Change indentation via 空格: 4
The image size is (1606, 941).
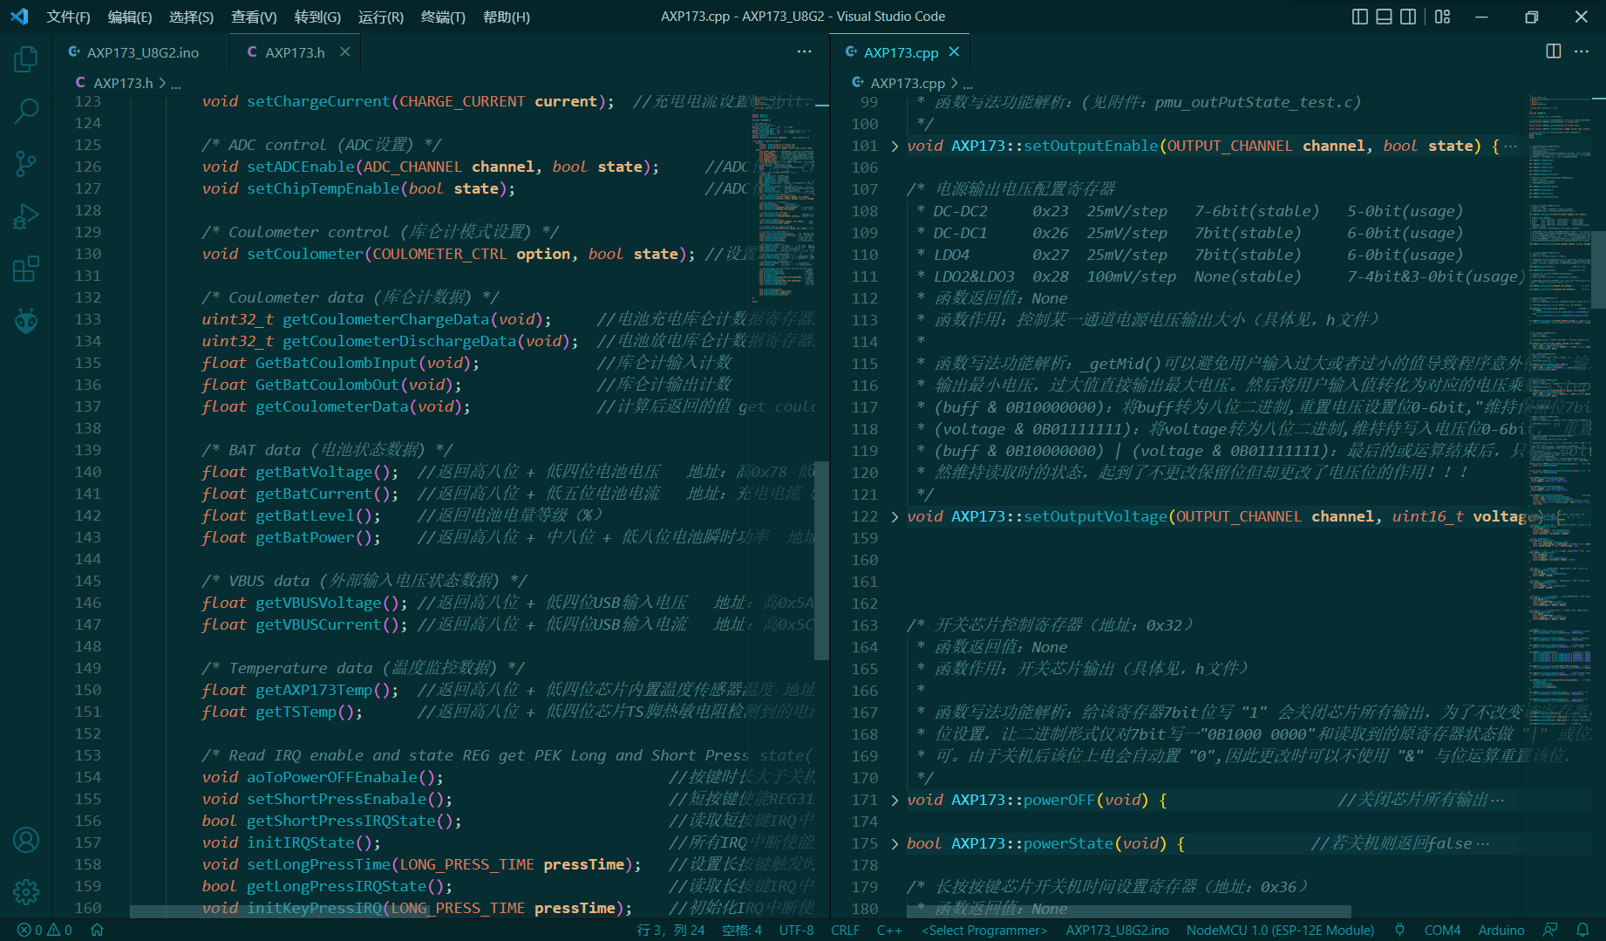pyautogui.click(x=742, y=931)
